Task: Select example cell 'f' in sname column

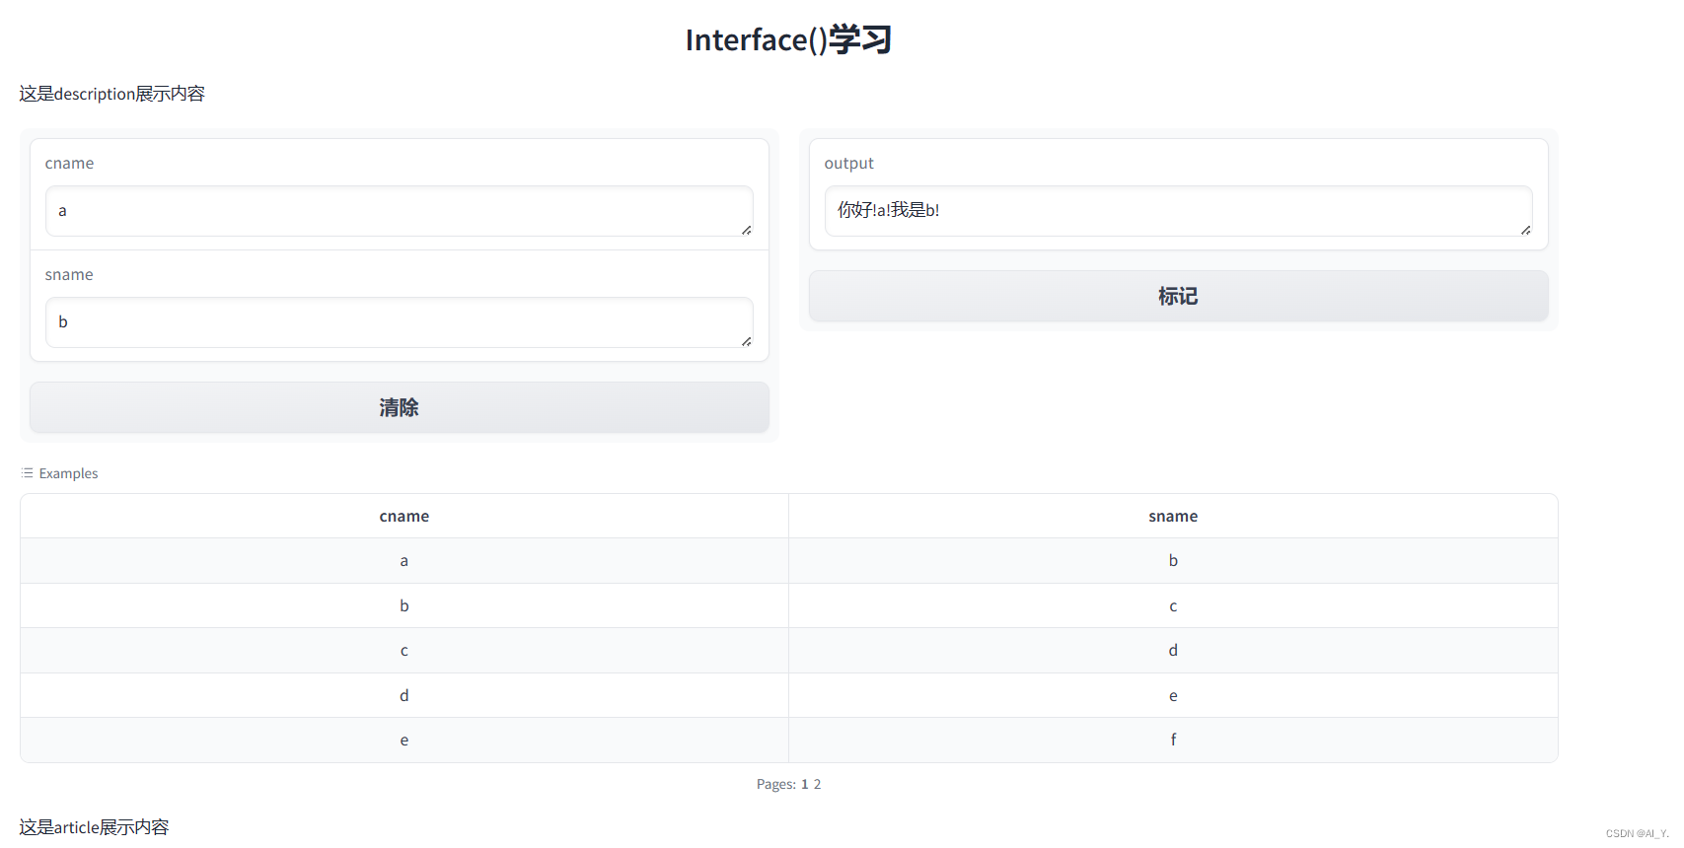Action: 1173,740
